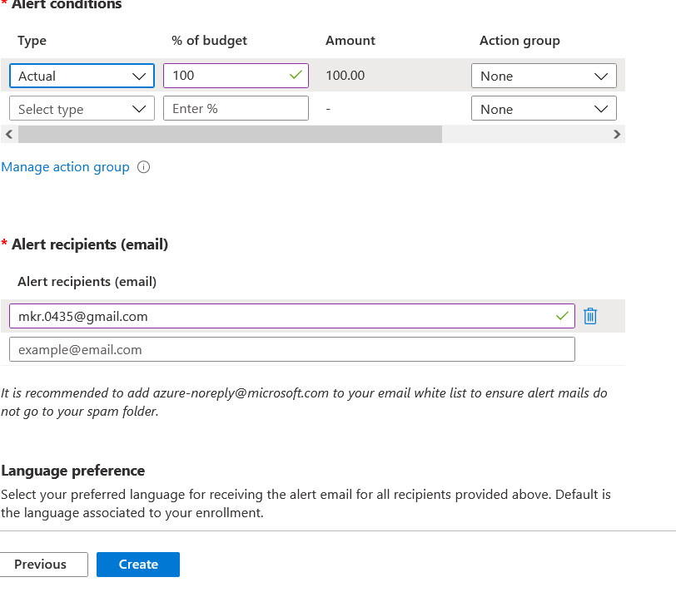The height and width of the screenshot is (597, 676).
Task: Open the first row Action group dropdown
Action: 544,76
